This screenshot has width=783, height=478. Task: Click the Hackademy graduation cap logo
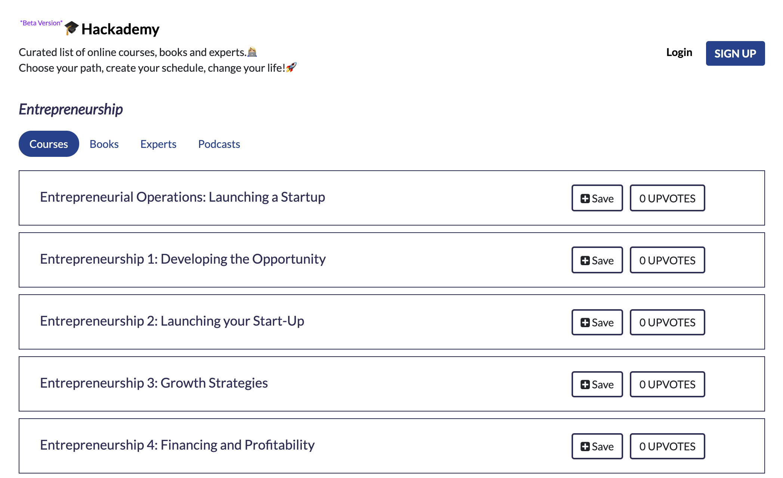(x=71, y=28)
